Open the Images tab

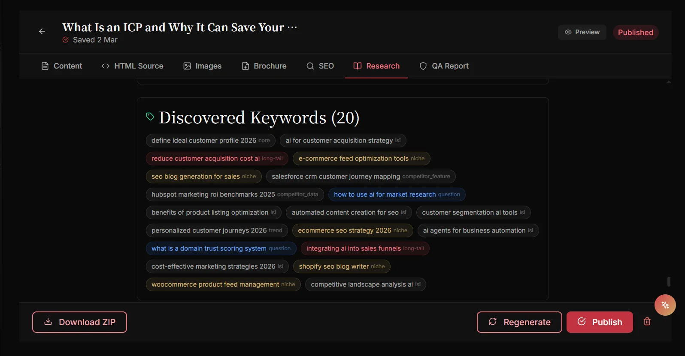click(203, 66)
